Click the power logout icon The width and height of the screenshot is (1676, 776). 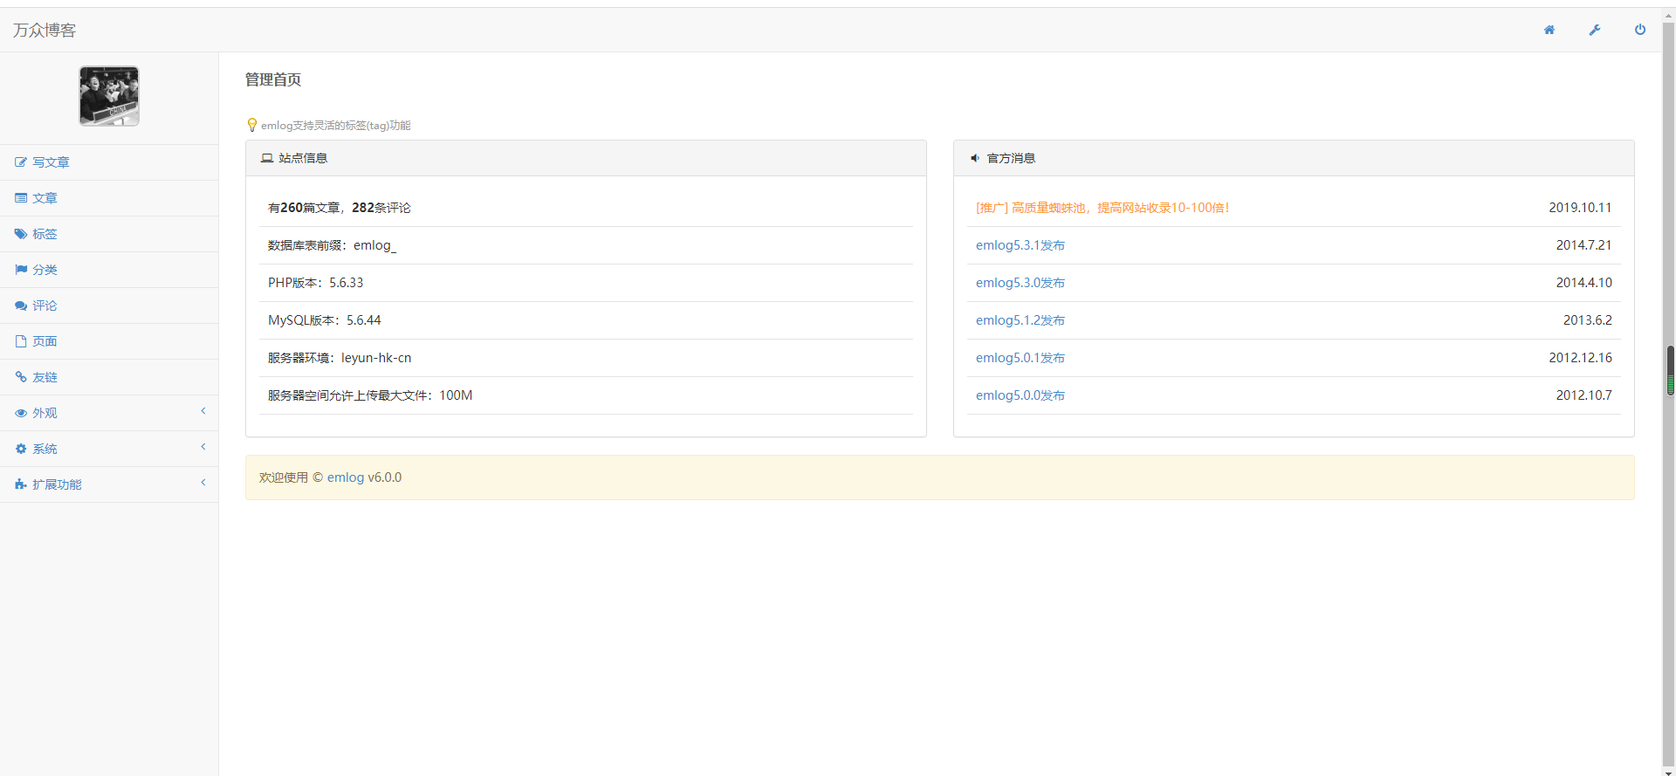[1640, 30]
